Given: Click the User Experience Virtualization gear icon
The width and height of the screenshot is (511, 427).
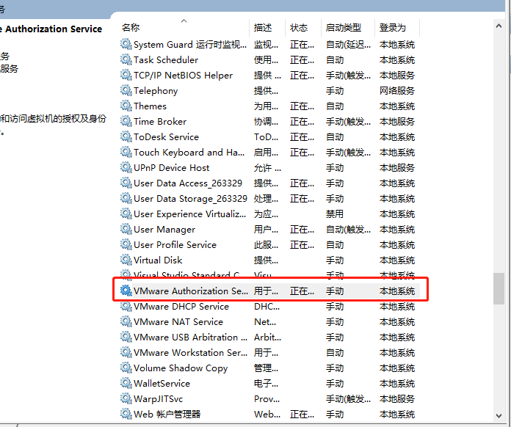Looking at the screenshot, I should click(126, 213).
